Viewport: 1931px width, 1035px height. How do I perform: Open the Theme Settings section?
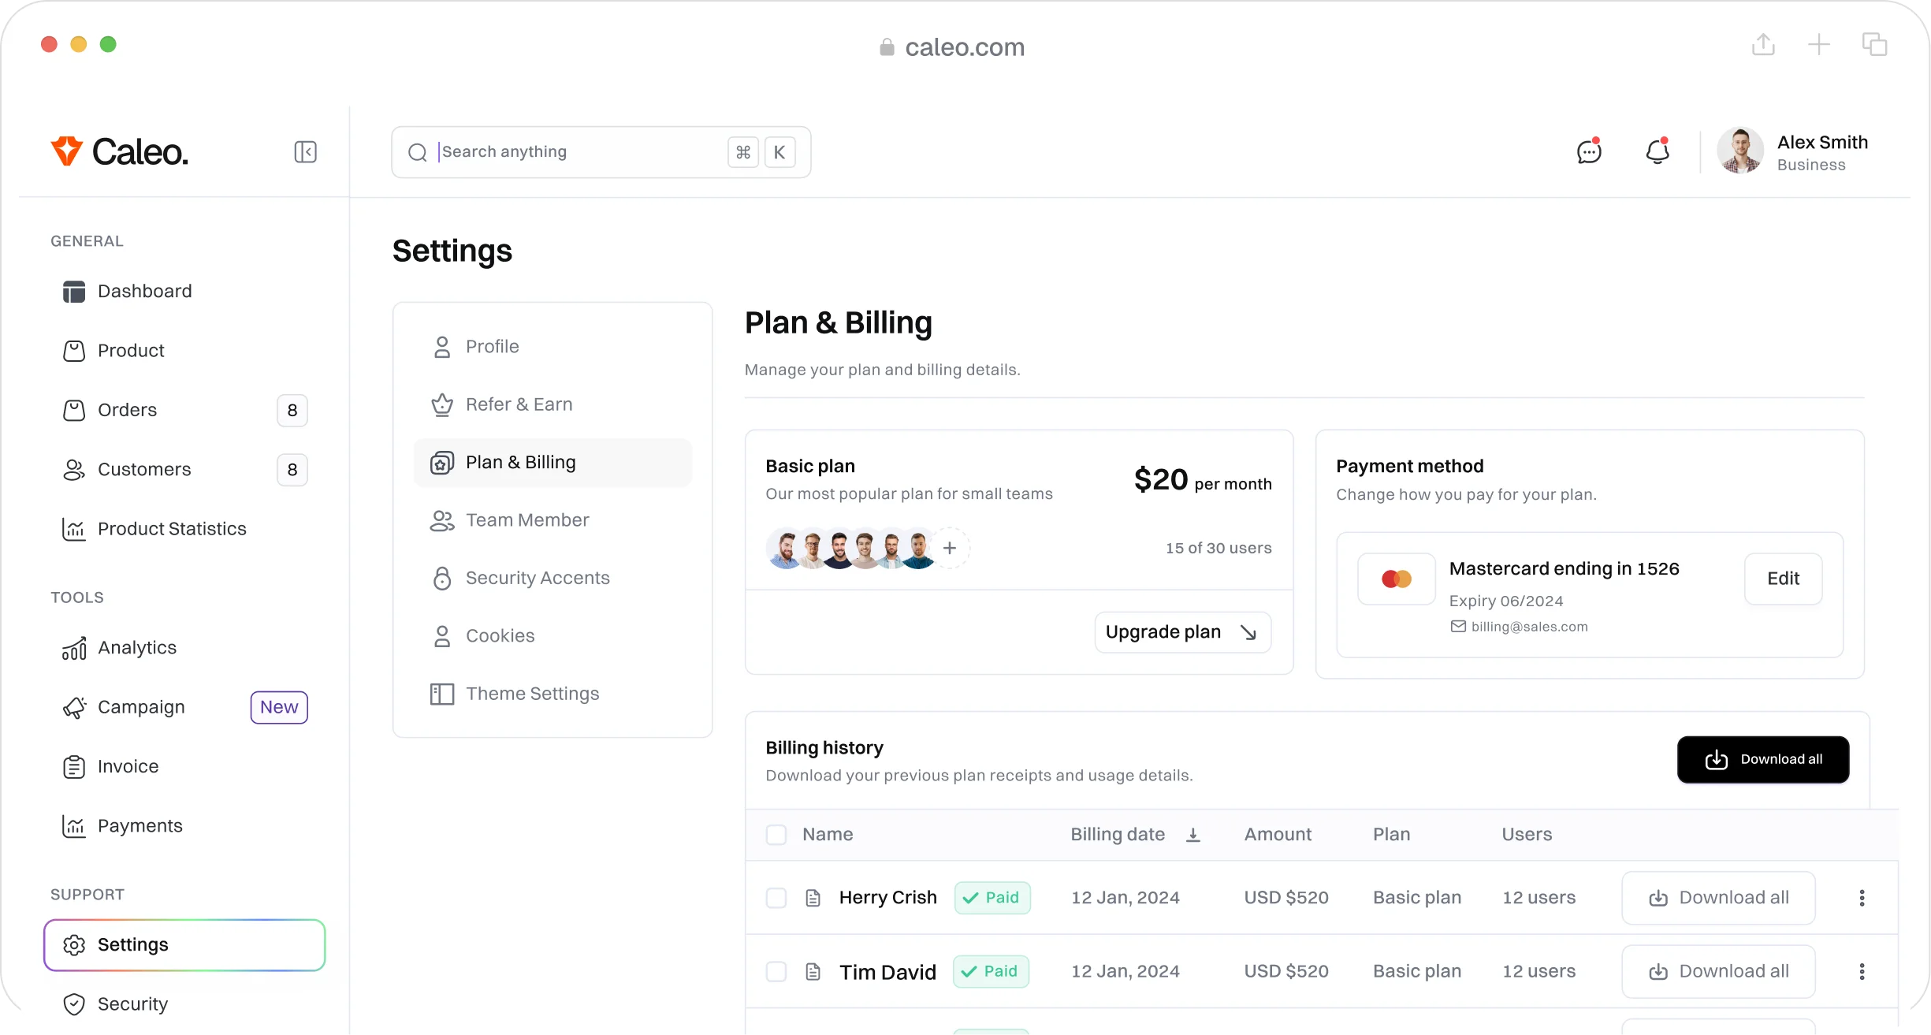(532, 694)
